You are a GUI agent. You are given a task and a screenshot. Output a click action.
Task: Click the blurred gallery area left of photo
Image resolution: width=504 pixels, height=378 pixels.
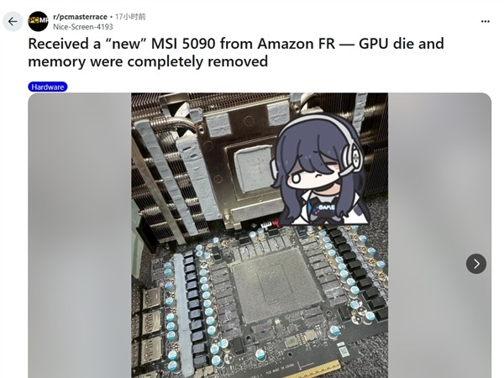coord(80,235)
